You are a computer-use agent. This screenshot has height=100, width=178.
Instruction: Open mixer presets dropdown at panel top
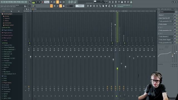[x=167, y=12]
